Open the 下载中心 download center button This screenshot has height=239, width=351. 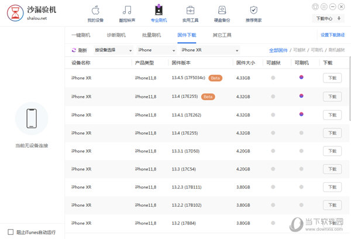coord(328,18)
